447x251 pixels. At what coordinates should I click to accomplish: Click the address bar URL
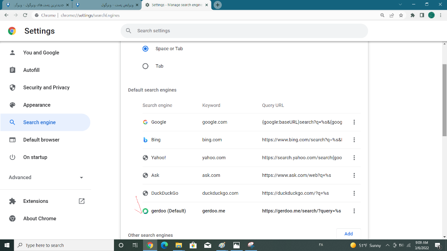[90, 15]
